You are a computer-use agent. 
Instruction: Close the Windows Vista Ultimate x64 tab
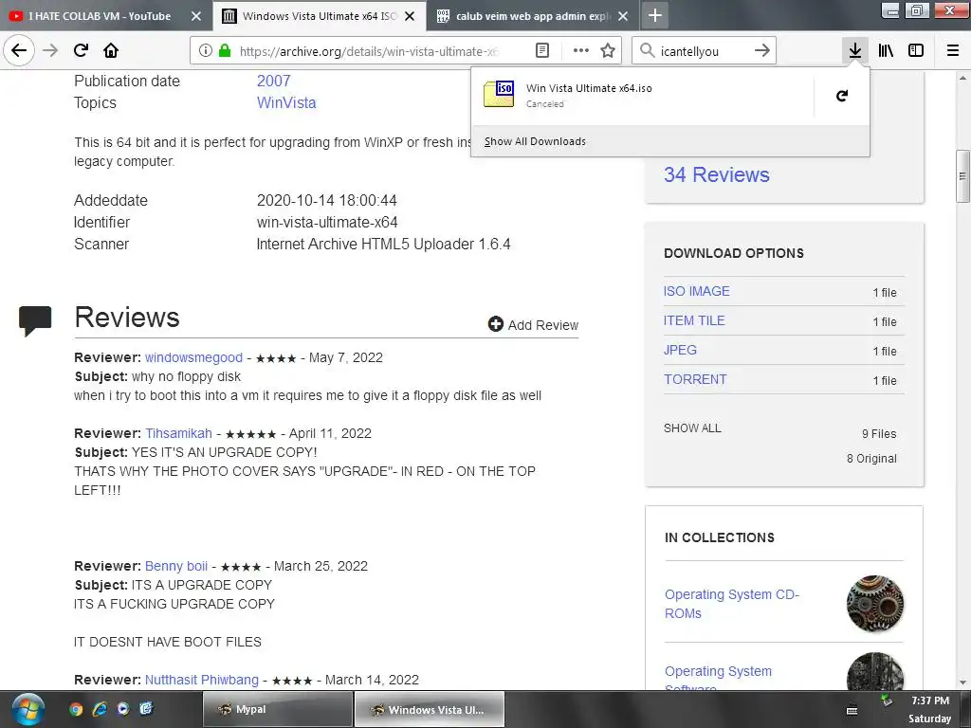(410, 16)
